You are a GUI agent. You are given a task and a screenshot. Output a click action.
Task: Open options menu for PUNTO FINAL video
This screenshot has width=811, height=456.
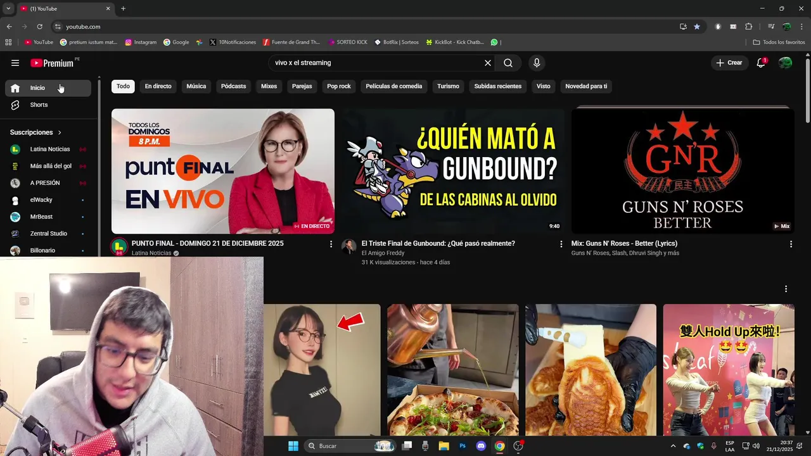(x=331, y=244)
